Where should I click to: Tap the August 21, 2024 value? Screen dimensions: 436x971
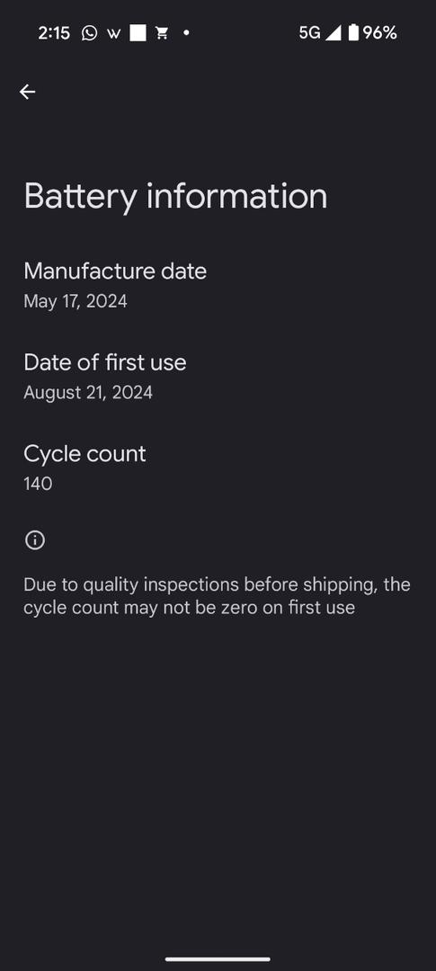88,393
